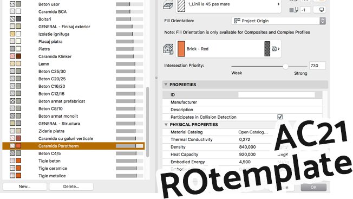Select GENERAL - Structura material

[x=74, y=123]
